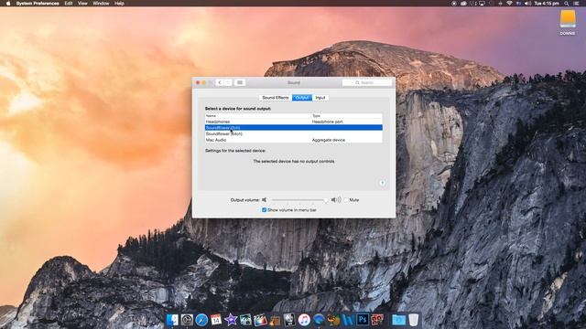Open the Apple menu
Screen dimensions: 586x329
(8, 4)
